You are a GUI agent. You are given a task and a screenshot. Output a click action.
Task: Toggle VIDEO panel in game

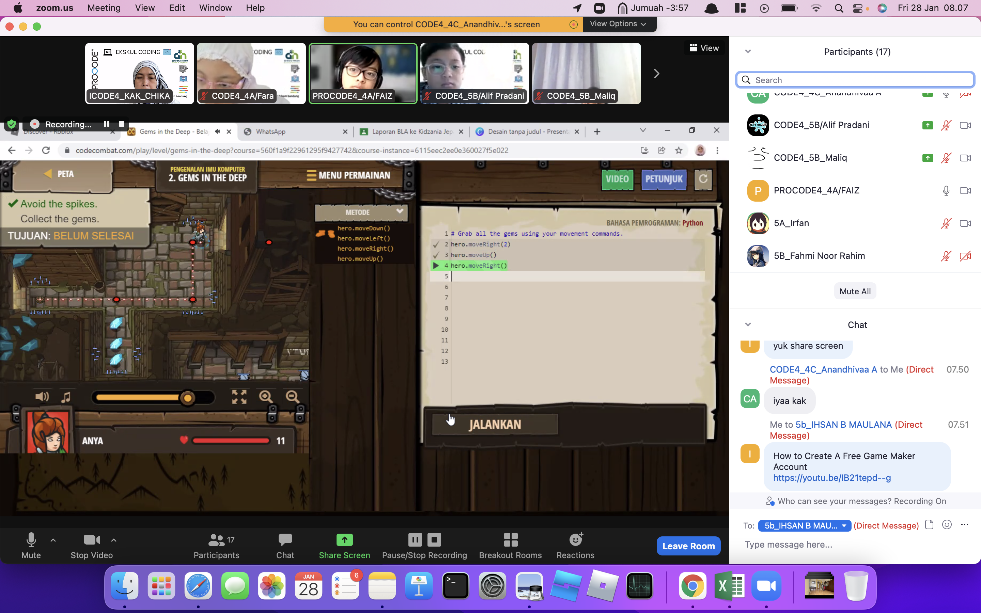point(617,179)
